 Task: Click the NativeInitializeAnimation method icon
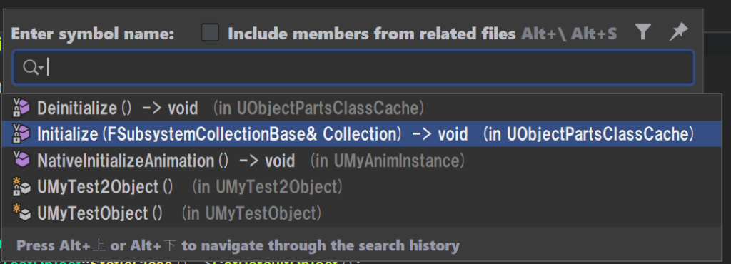[21, 160]
